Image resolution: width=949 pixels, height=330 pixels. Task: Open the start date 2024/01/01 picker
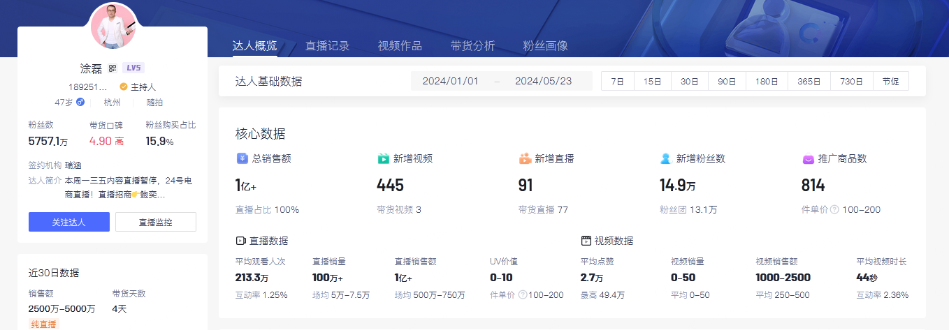click(x=451, y=81)
